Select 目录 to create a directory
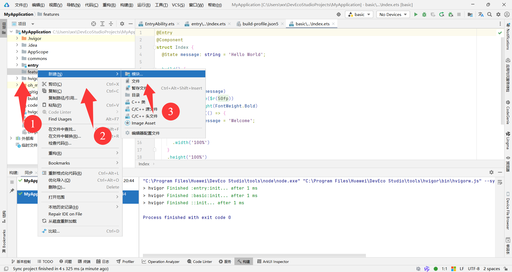The image size is (512, 272). tap(163, 95)
